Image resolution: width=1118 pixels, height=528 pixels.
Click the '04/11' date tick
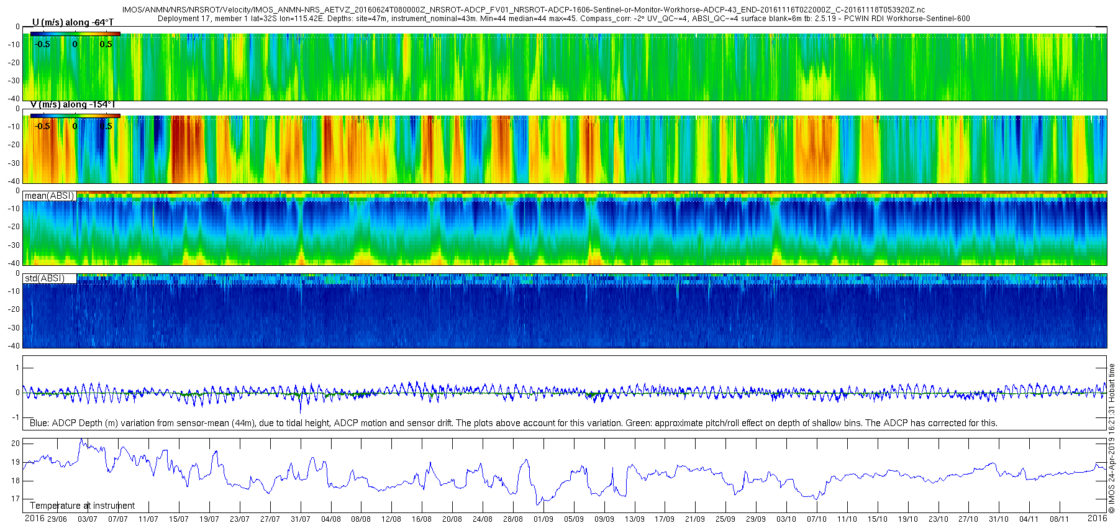point(1029,519)
